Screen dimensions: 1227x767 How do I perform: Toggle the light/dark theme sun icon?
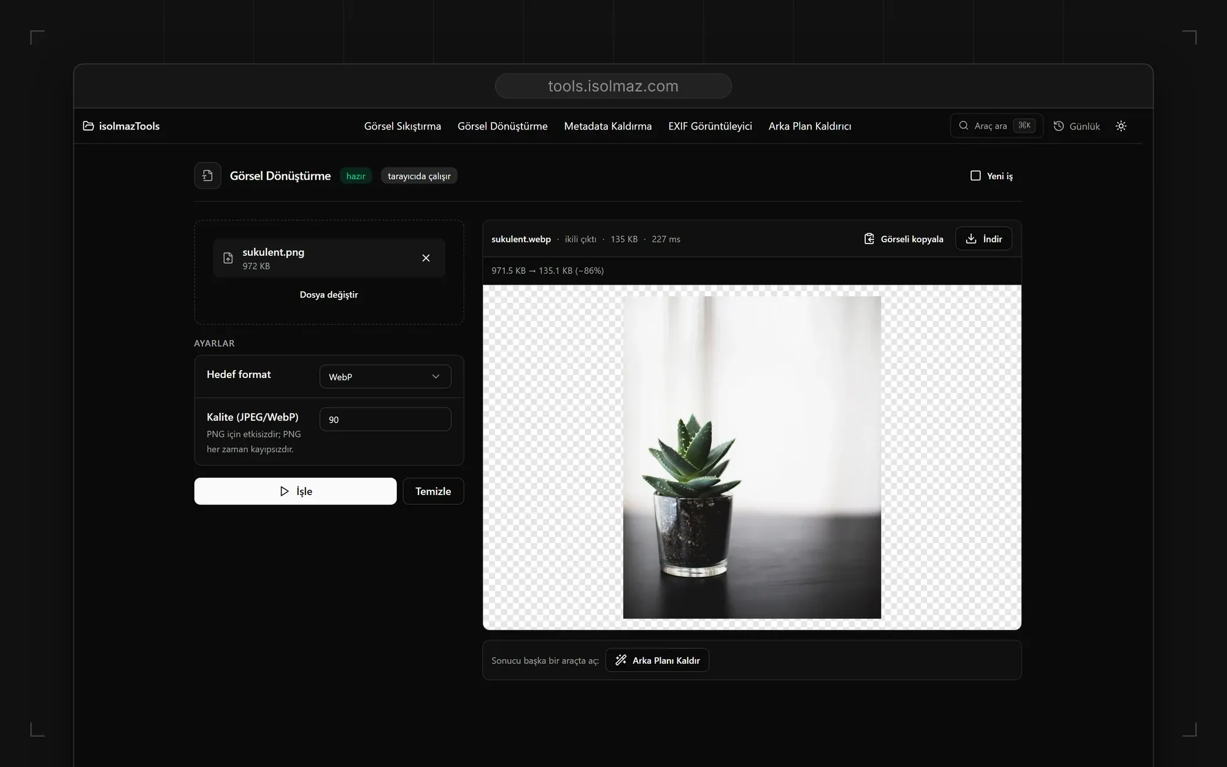pyautogui.click(x=1121, y=126)
